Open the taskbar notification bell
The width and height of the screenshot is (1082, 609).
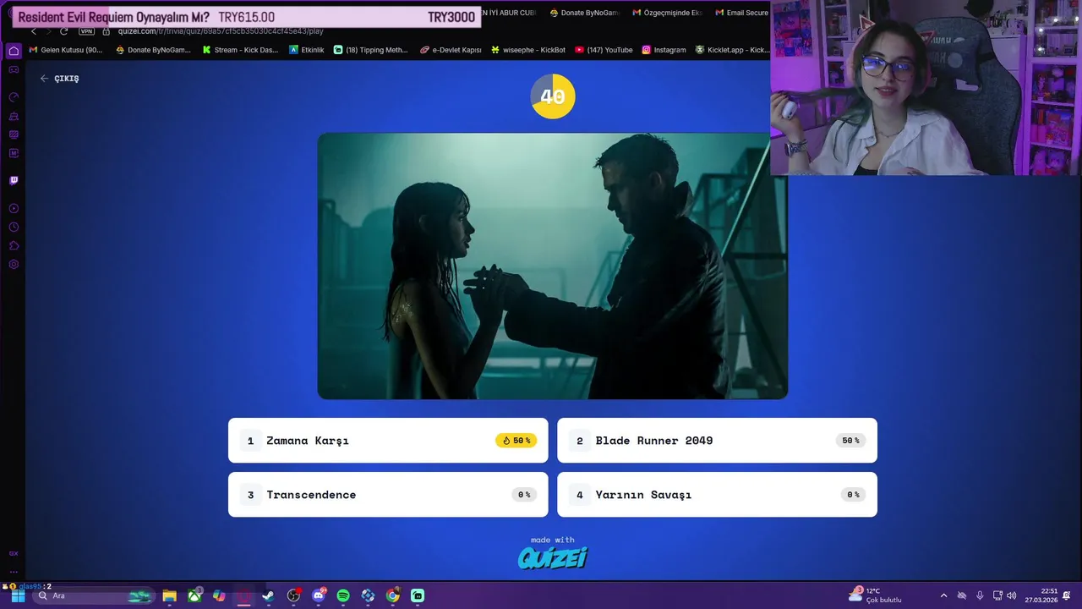(1067, 595)
